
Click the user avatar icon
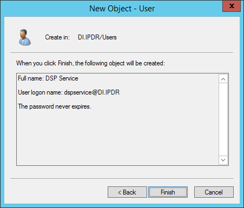pyautogui.click(x=25, y=37)
